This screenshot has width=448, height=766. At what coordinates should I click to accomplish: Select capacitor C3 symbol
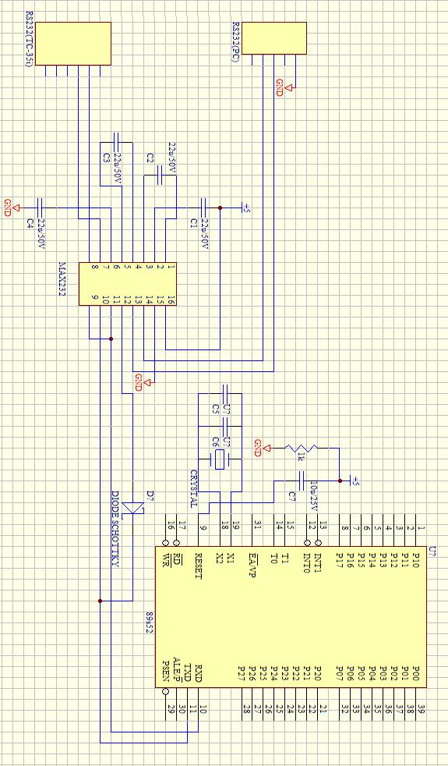click(x=116, y=142)
